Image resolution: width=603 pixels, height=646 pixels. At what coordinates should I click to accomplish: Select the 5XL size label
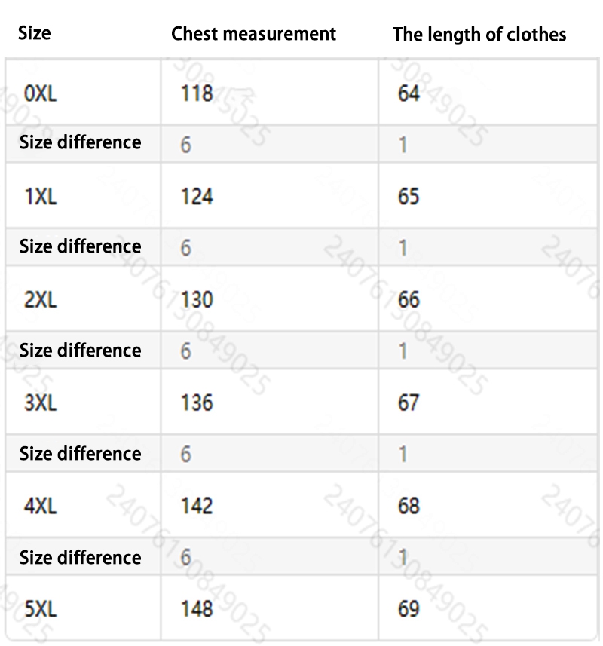point(41,608)
